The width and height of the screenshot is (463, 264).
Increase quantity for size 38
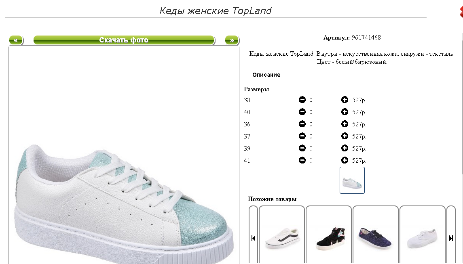tap(345, 100)
